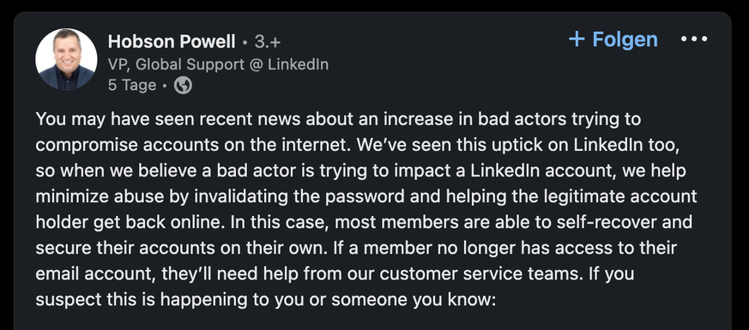Open Hobson Powell's profile photo
The height and width of the screenshot is (330, 749).
pos(66,59)
